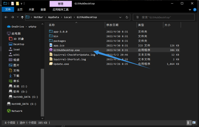Open indented HotVHD_DATA (E:) under 此电脑

pyautogui.click(x=23, y=97)
